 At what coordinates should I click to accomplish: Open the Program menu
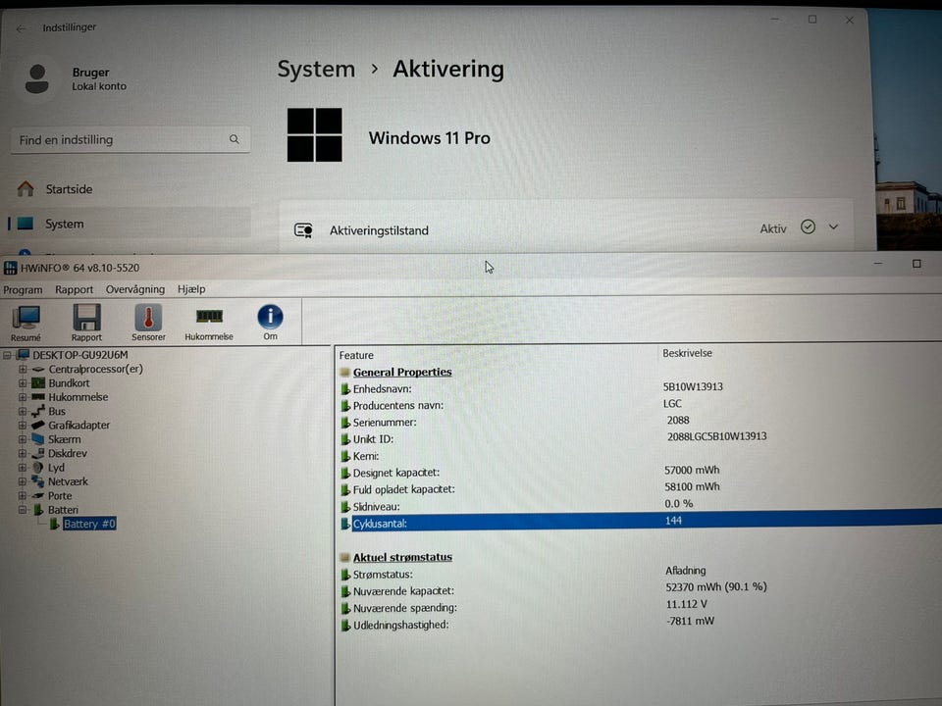(x=23, y=290)
